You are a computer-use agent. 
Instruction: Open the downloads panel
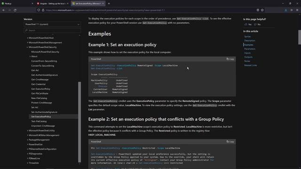point(286,10)
